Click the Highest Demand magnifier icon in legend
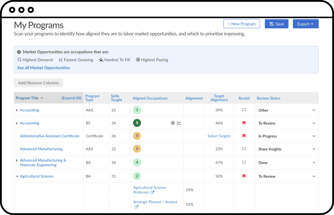Viewport: 334px width, 215px height. (x=19, y=60)
